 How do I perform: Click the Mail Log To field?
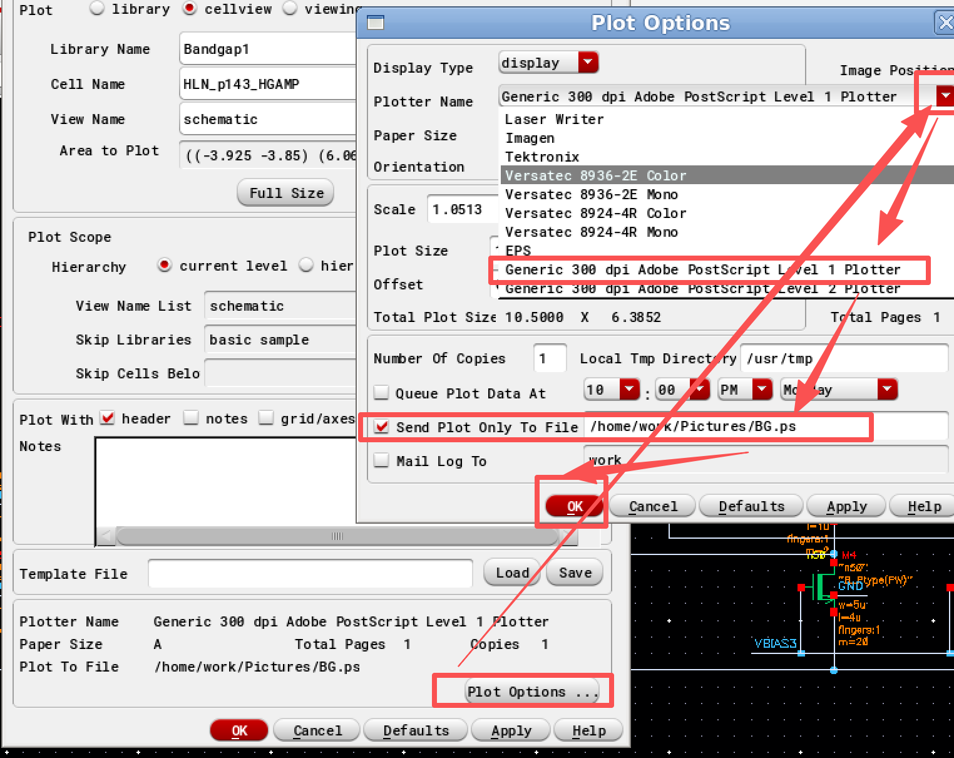click(x=766, y=460)
